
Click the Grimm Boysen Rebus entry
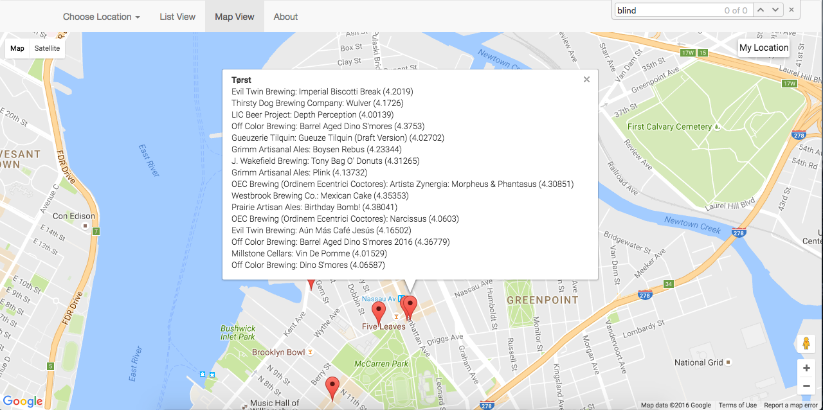pos(316,149)
